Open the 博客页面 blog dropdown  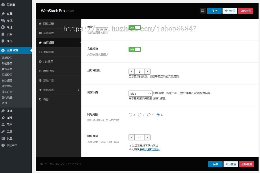pos(140,93)
